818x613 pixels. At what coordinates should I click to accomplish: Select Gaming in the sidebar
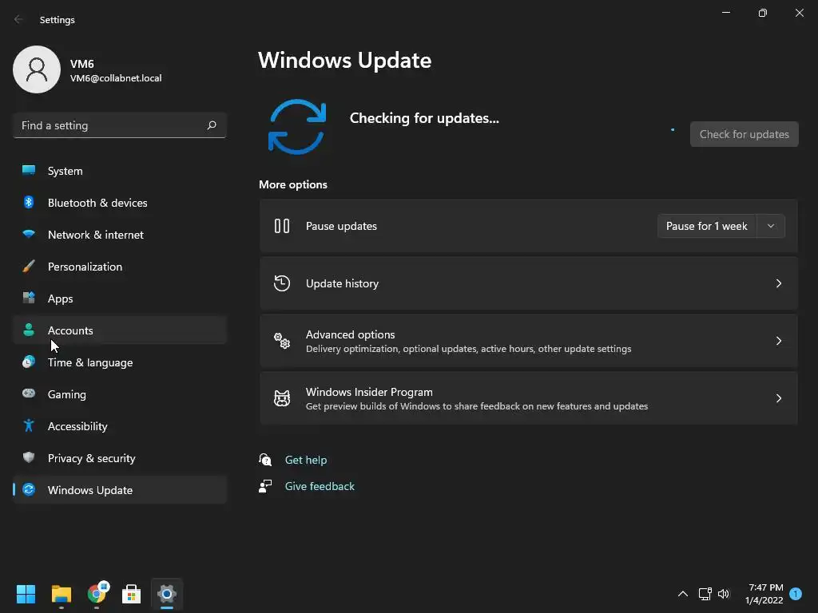pyautogui.click(x=120, y=394)
